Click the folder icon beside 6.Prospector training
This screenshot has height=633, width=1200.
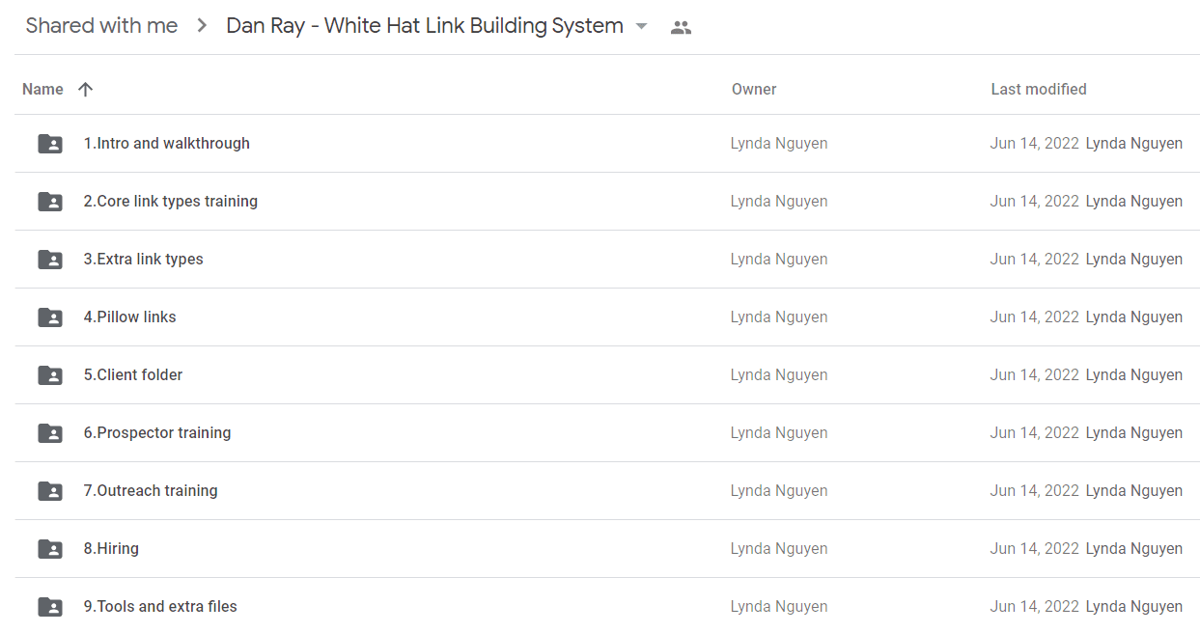pyautogui.click(x=50, y=433)
